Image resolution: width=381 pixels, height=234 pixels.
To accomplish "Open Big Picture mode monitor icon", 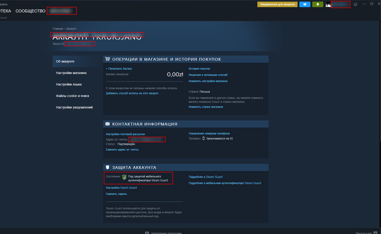I will 356,4.
